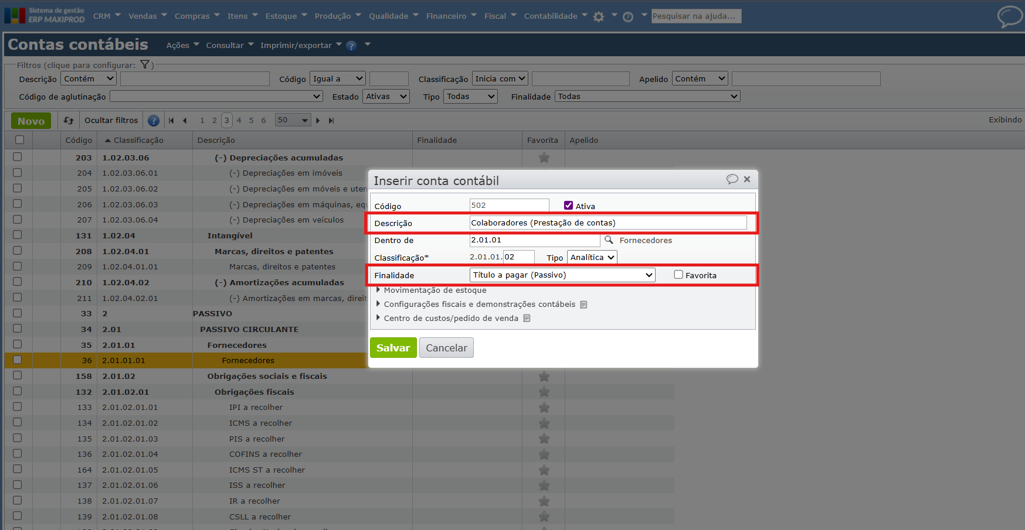Viewport: 1025px width, 530px height.
Task: Star the PIS a recolher row
Action: coord(544,439)
